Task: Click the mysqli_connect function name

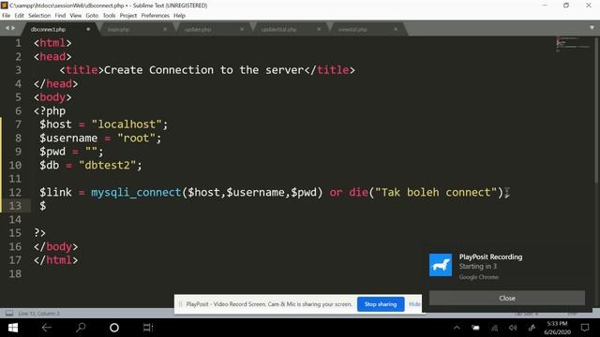Action: pos(136,192)
